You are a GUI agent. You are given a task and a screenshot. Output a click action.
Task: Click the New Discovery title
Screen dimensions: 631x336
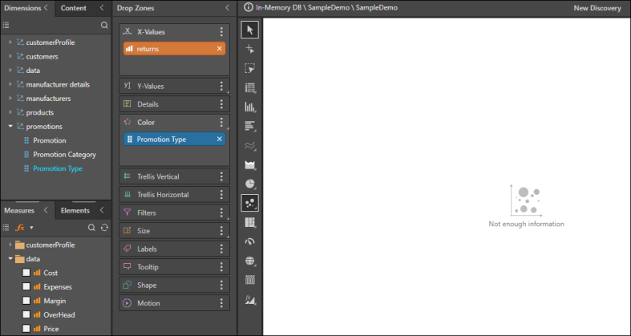coord(597,8)
